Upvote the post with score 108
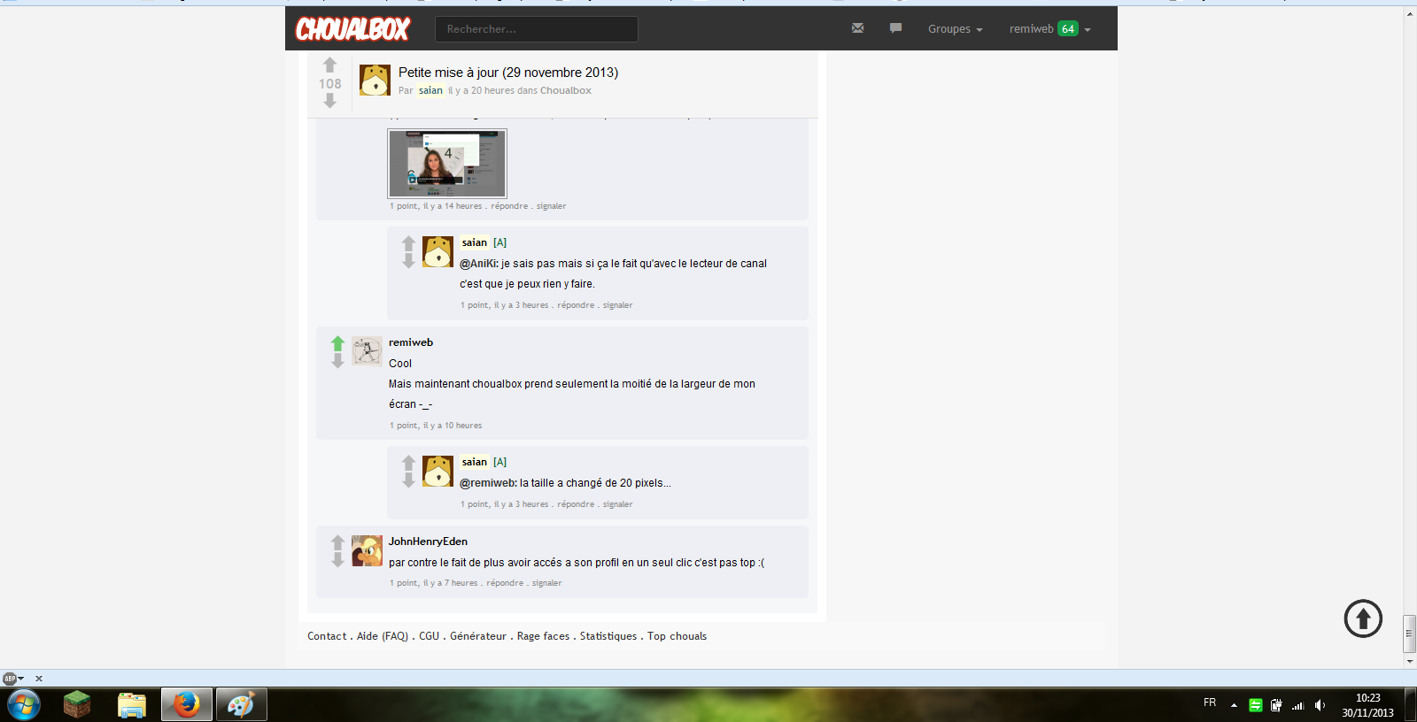The height and width of the screenshot is (722, 1417). click(x=329, y=65)
